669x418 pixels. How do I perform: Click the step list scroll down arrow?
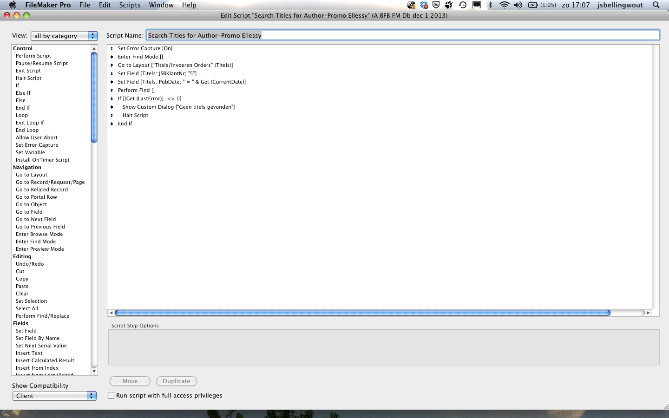tap(94, 371)
